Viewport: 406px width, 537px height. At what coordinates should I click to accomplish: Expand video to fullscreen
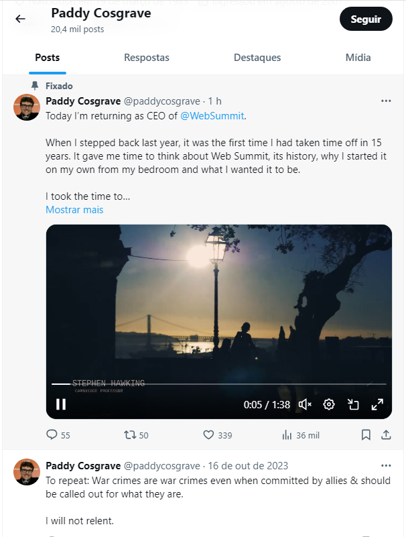(377, 404)
